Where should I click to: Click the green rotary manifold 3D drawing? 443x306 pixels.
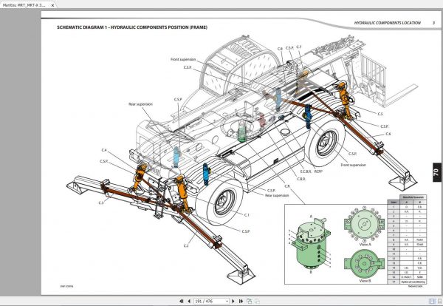pyautogui.click(x=310, y=243)
